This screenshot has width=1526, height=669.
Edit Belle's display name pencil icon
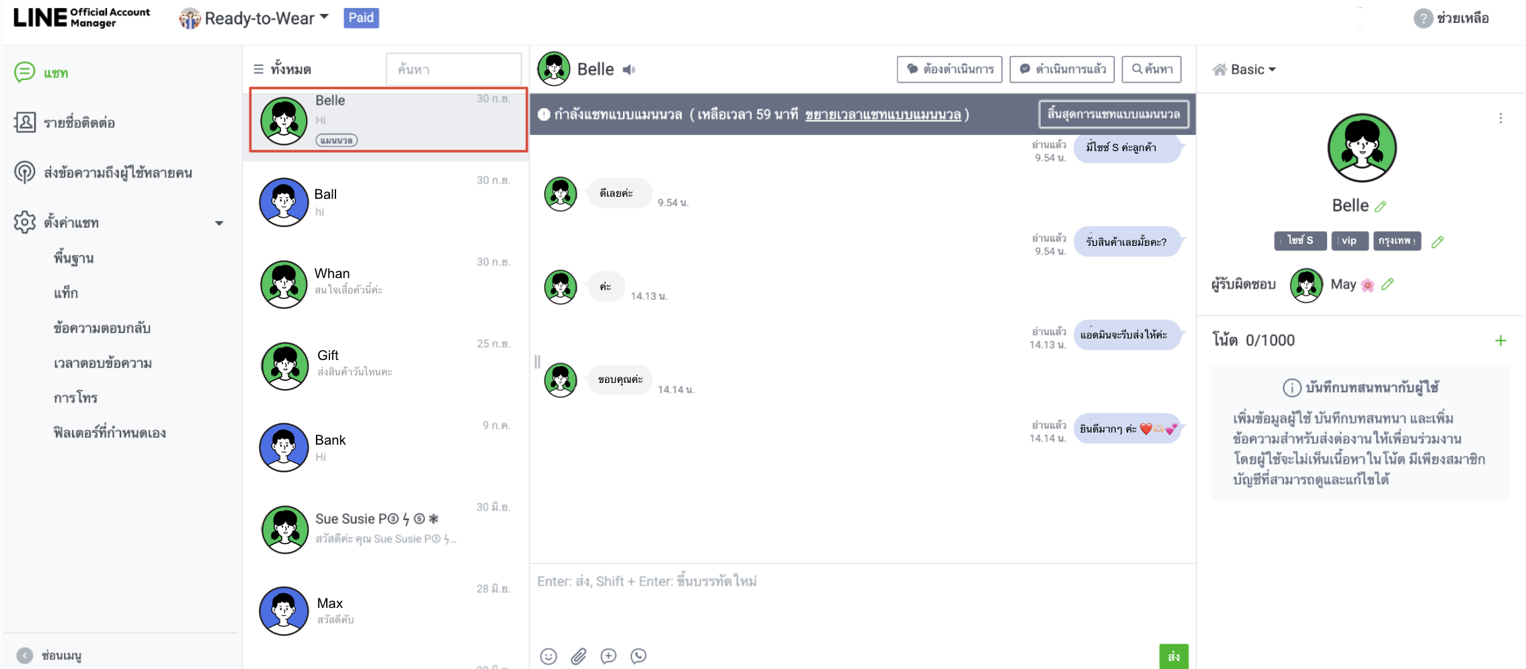click(x=1381, y=207)
